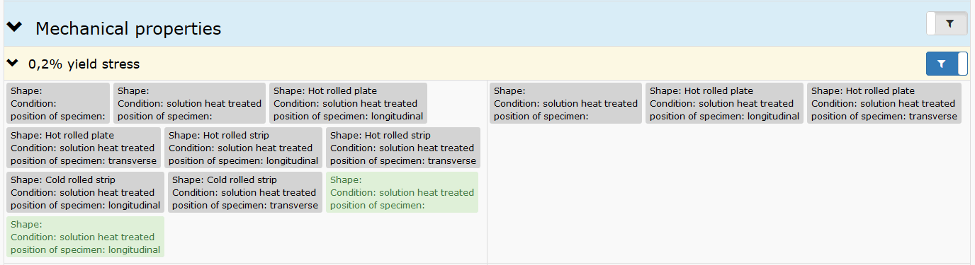This screenshot has height=265, width=975.
Task: Select Cold rolled strip longitudinal tag
Action: click(x=85, y=192)
